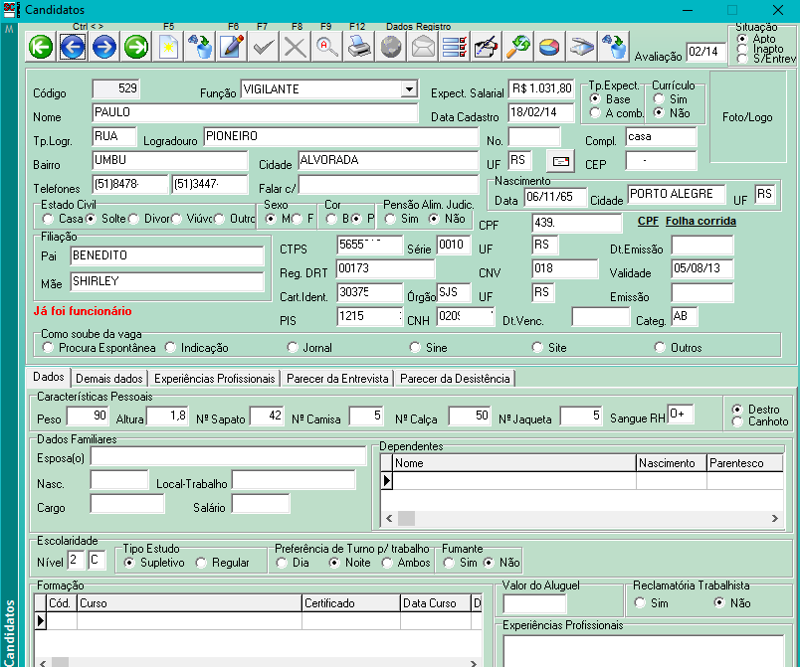This screenshot has height=667, width=800.
Task: Set Currículo to Sim
Action: coord(659,98)
